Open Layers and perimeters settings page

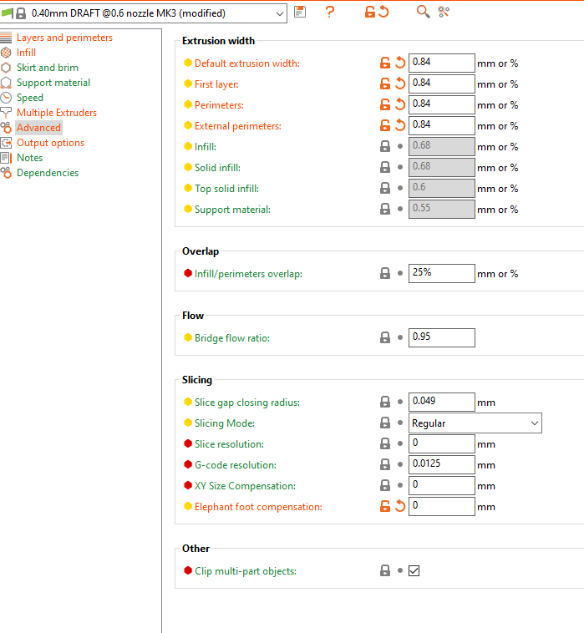[64, 38]
